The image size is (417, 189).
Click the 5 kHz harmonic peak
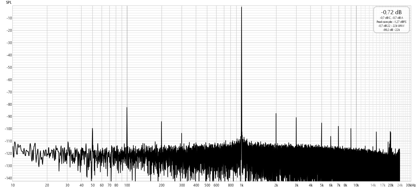[x=322, y=134]
